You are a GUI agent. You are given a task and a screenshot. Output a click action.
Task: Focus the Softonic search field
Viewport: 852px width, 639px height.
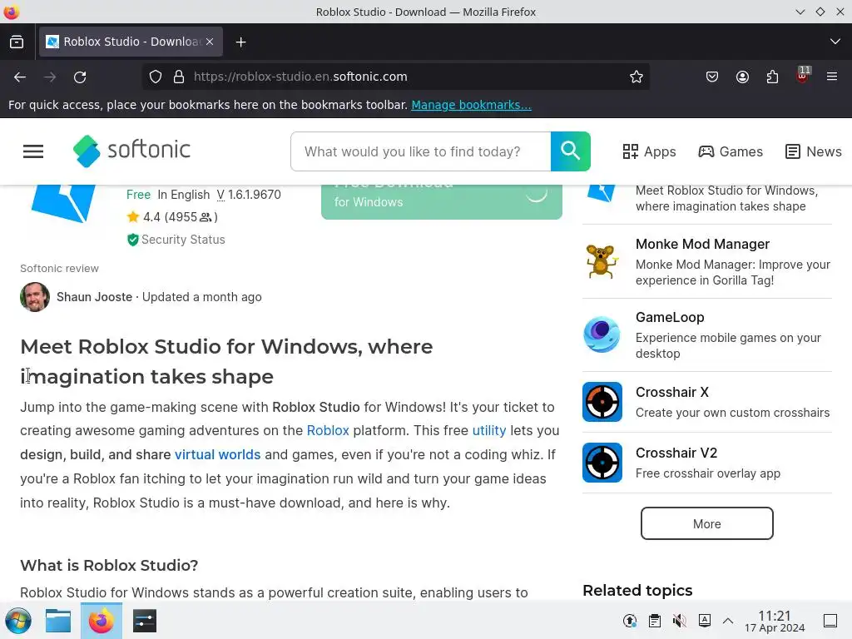pyautogui.click(x=420, y=151)
